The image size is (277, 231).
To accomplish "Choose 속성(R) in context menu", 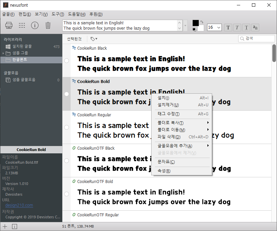I will point(182,171).
